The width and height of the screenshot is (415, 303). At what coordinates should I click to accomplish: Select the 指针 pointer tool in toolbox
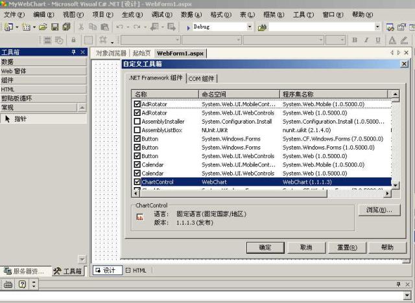click(43, 119)
